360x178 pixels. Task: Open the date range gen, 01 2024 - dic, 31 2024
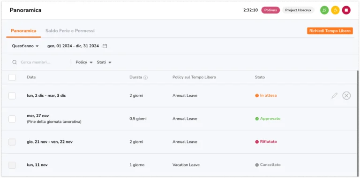73,46
